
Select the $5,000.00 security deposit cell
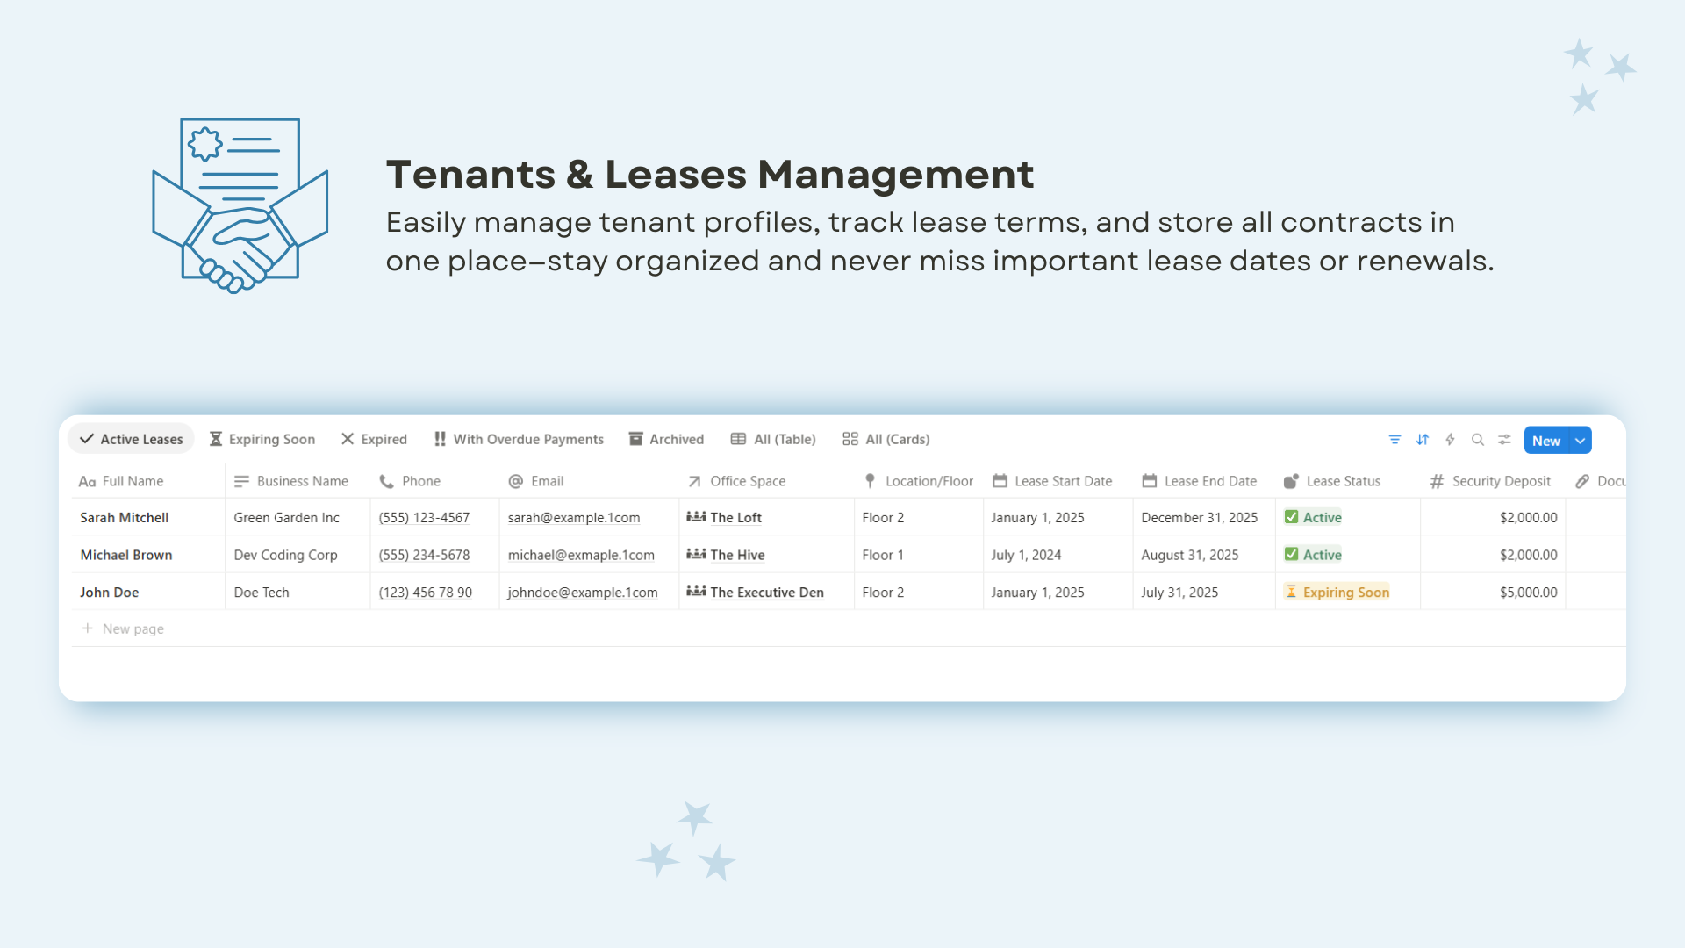1493,592
